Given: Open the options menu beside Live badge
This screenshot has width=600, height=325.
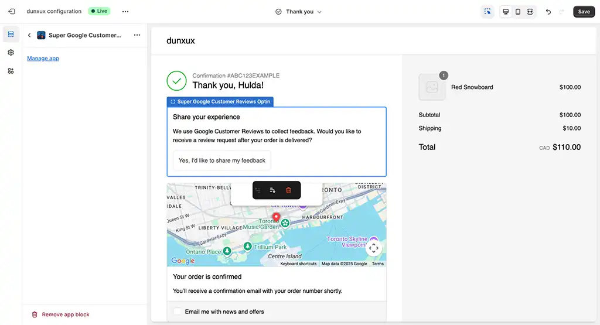Looking at the screenshot, I should click(x=125, y=12).
